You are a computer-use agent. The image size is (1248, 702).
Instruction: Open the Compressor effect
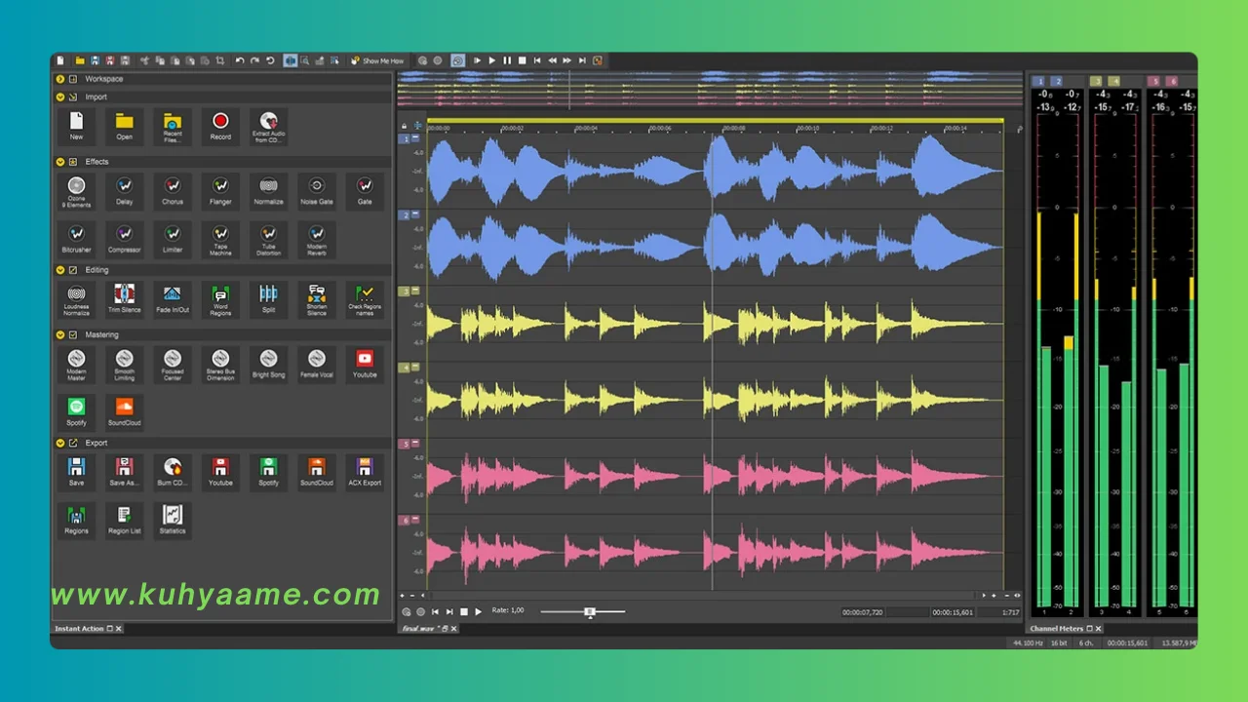click(124, 239)
